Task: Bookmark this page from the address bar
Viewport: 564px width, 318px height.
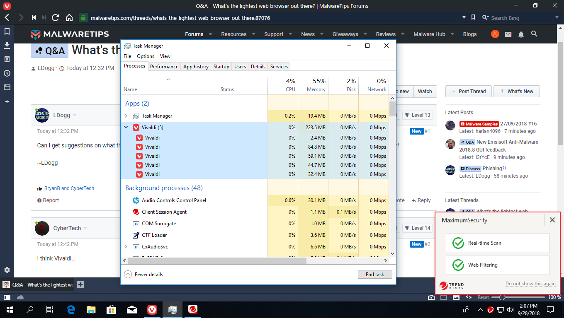Action: [x=473, y=18]
